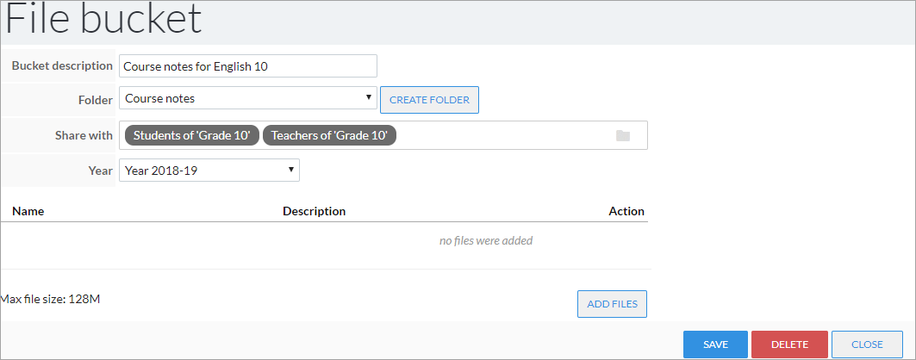Open the folder icon in Share with field
The height and width of the screenshot is (360, 916).
(x=623, y=136)
